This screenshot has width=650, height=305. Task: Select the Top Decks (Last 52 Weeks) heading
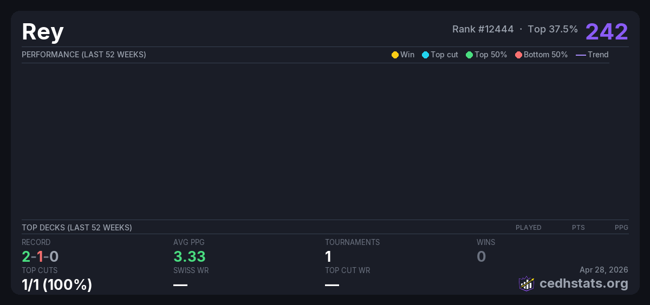77,228
